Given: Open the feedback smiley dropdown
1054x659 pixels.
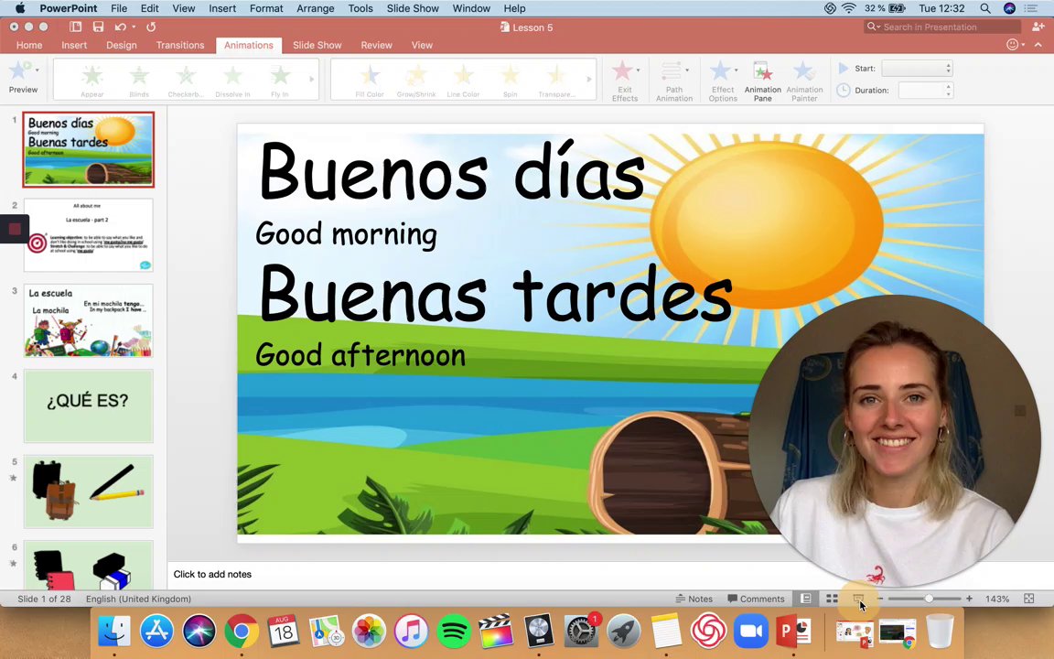Looking at the screenshot, I should point(1016,44).
